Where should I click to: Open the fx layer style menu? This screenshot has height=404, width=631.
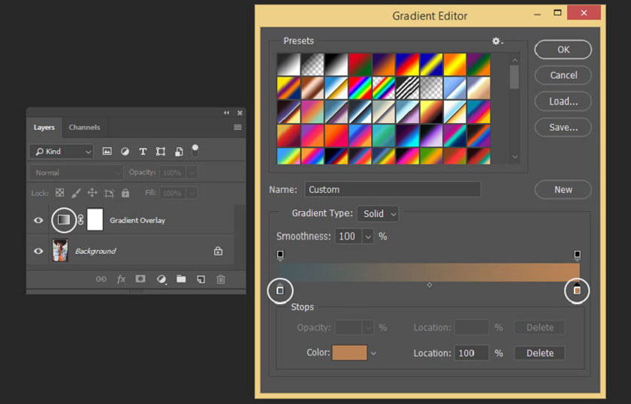121,279
